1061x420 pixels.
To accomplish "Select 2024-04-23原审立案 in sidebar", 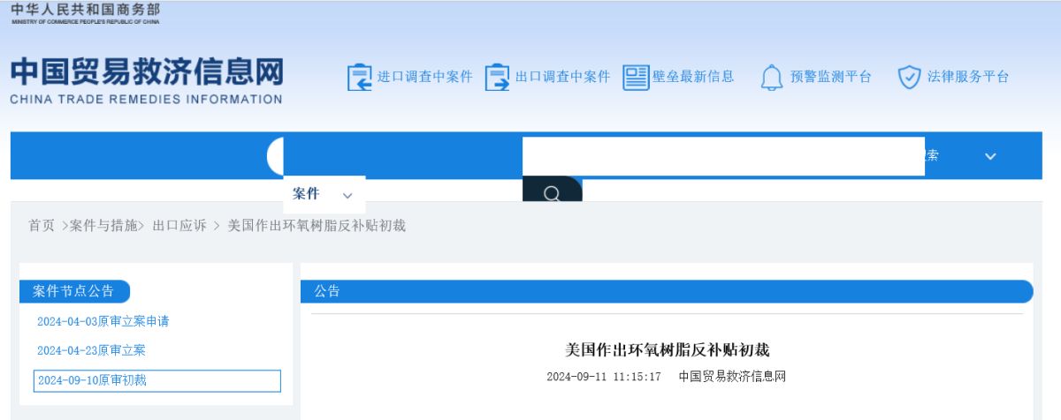I will coord(91,350).
